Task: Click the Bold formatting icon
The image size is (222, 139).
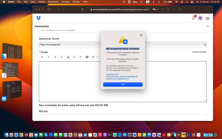Action: point(42,57)
